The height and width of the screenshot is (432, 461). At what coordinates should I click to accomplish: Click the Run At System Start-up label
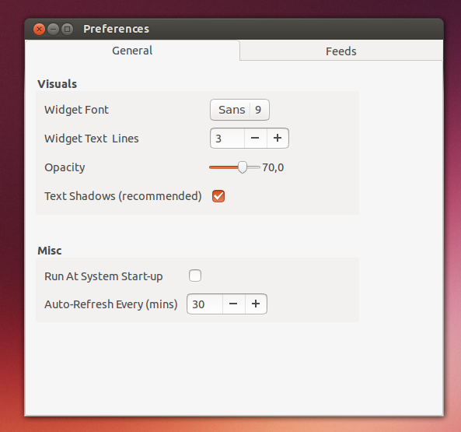pos(103,276)
